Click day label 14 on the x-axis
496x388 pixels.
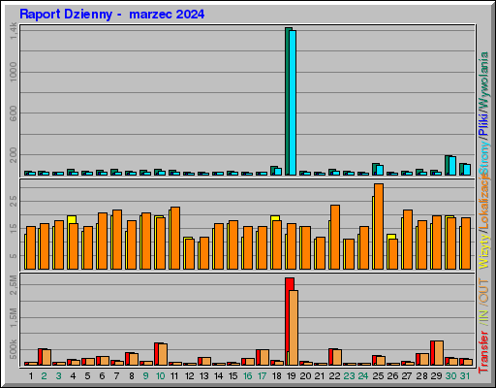pyautogui.click(x=219, y=376)
